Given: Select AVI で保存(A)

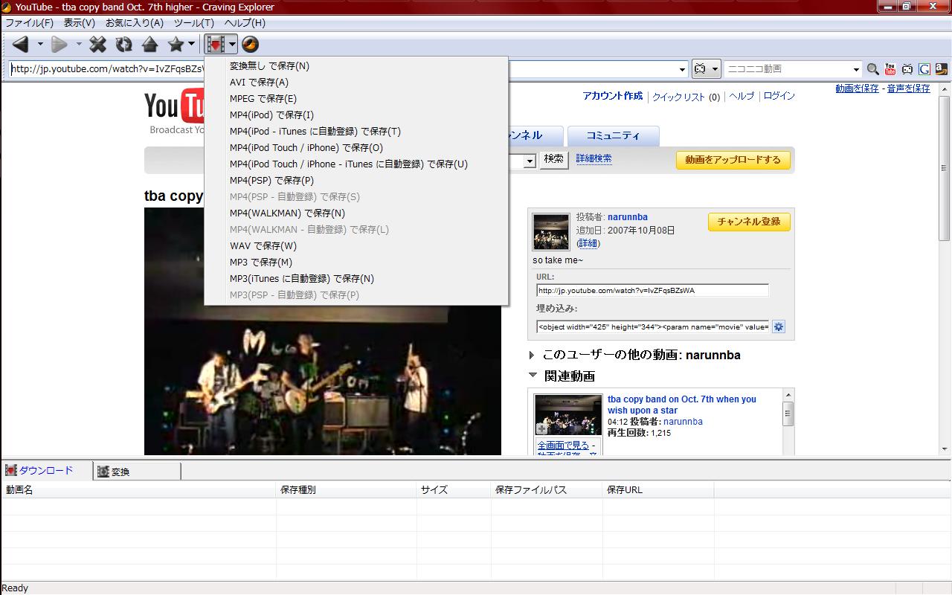Looking at the screenshot, I should pyautogui.click(x=356, y=83).
